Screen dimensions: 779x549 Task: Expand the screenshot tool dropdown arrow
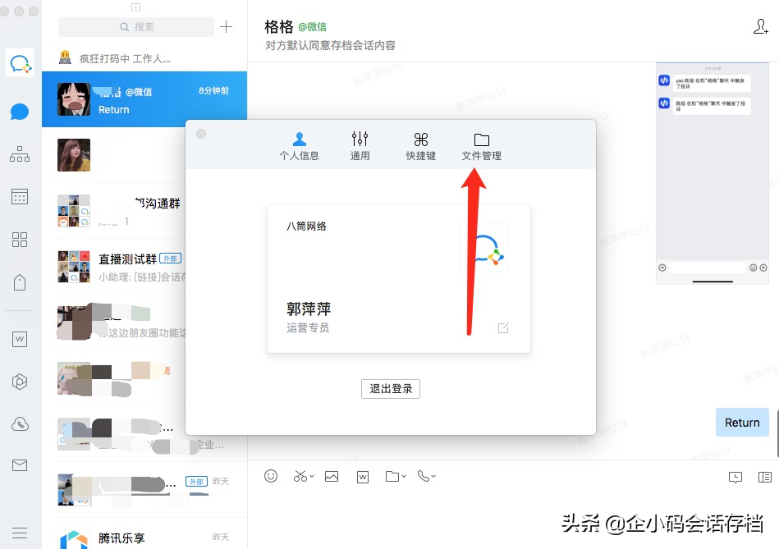click(x=312, y=476)
